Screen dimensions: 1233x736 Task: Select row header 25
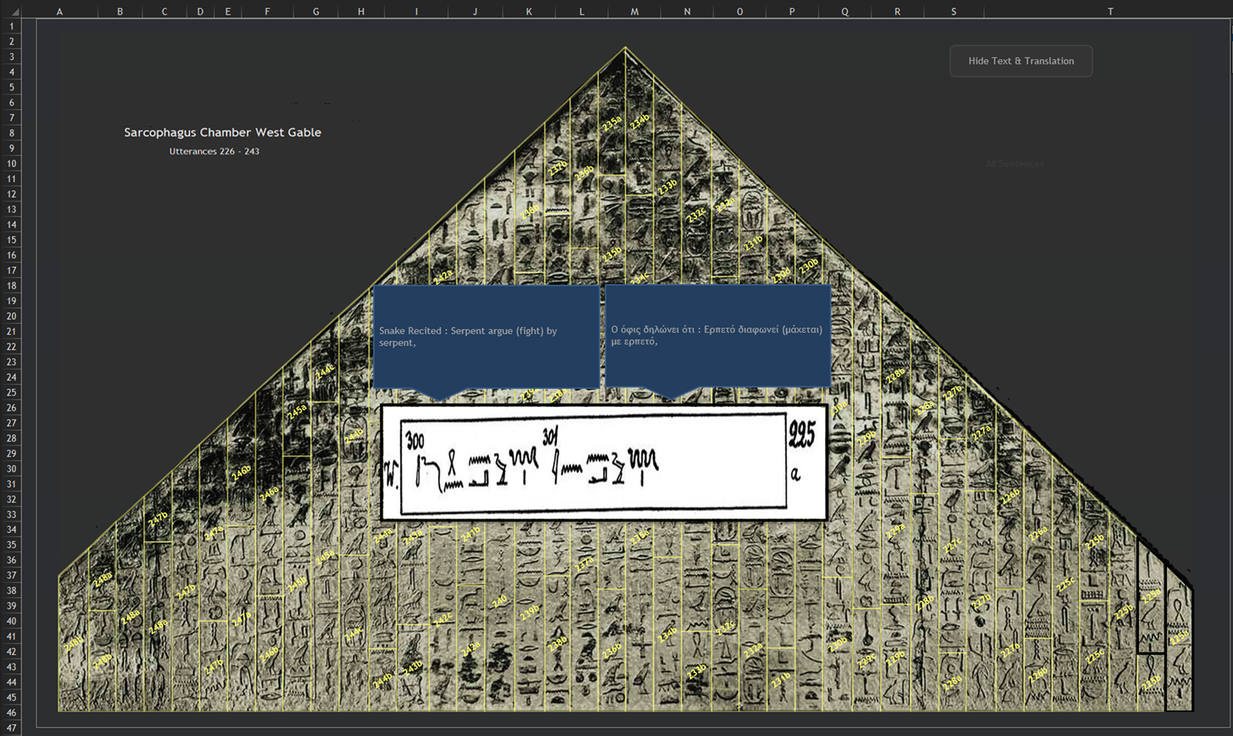point(11,393)
